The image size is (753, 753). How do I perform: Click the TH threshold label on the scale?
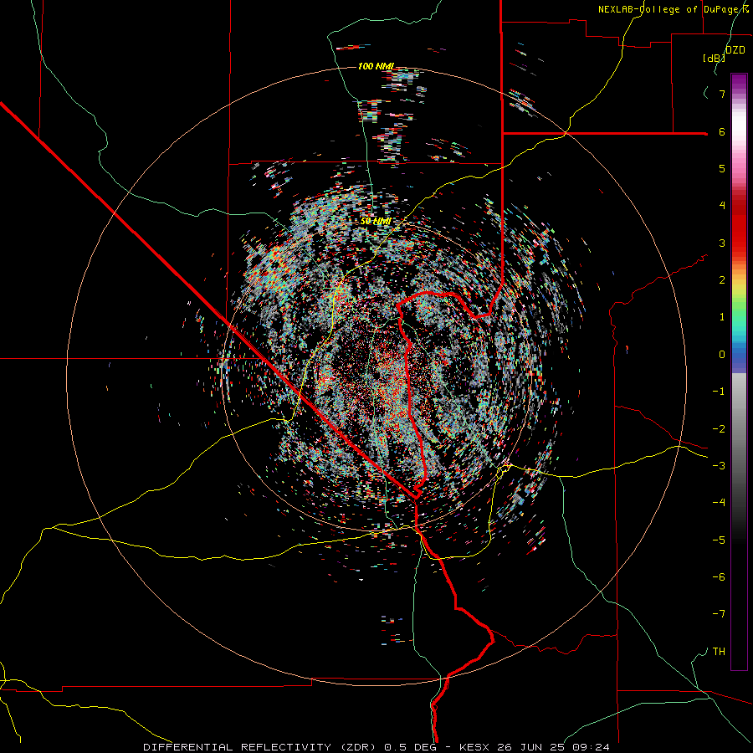(719, 652)
